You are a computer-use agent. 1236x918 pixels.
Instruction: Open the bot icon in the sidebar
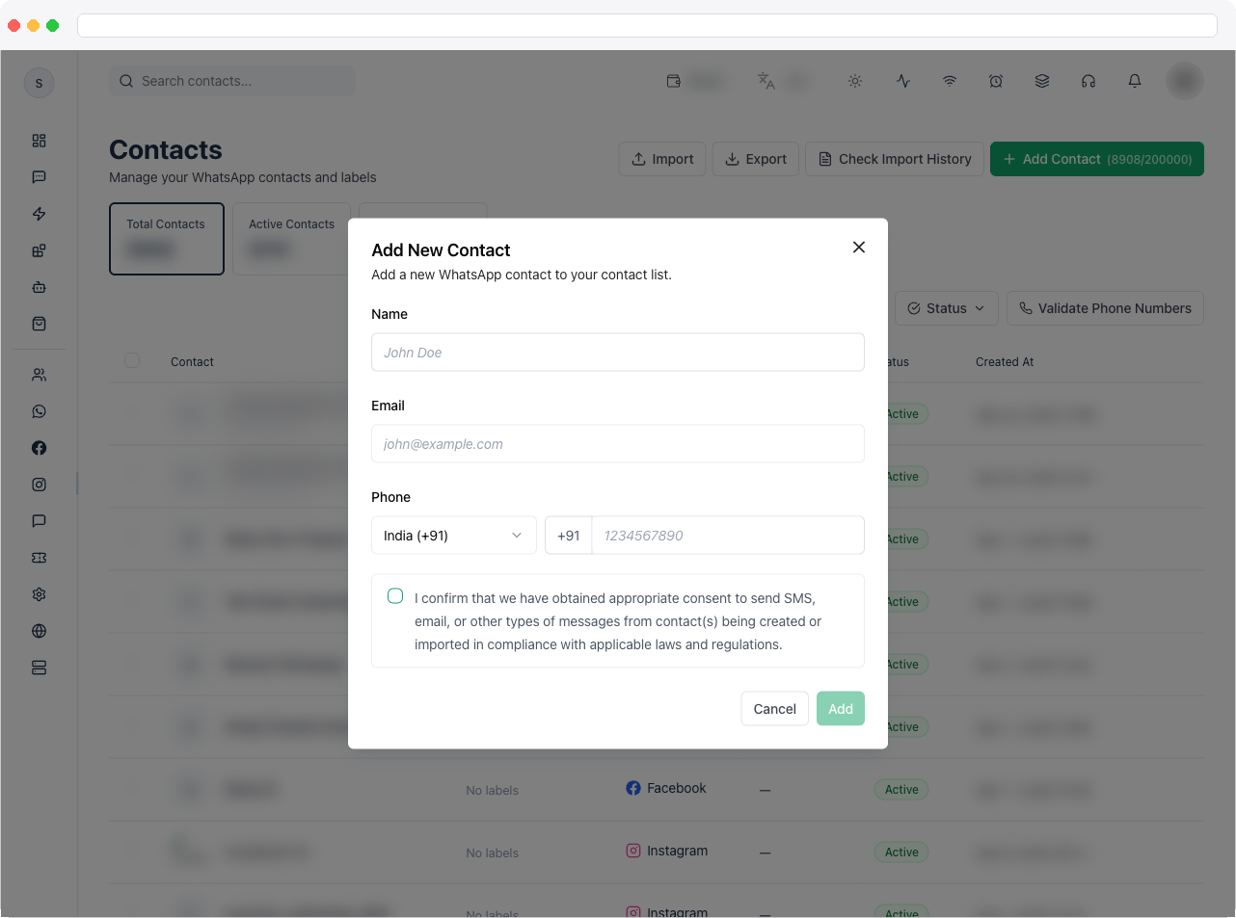tap(39, 287)
